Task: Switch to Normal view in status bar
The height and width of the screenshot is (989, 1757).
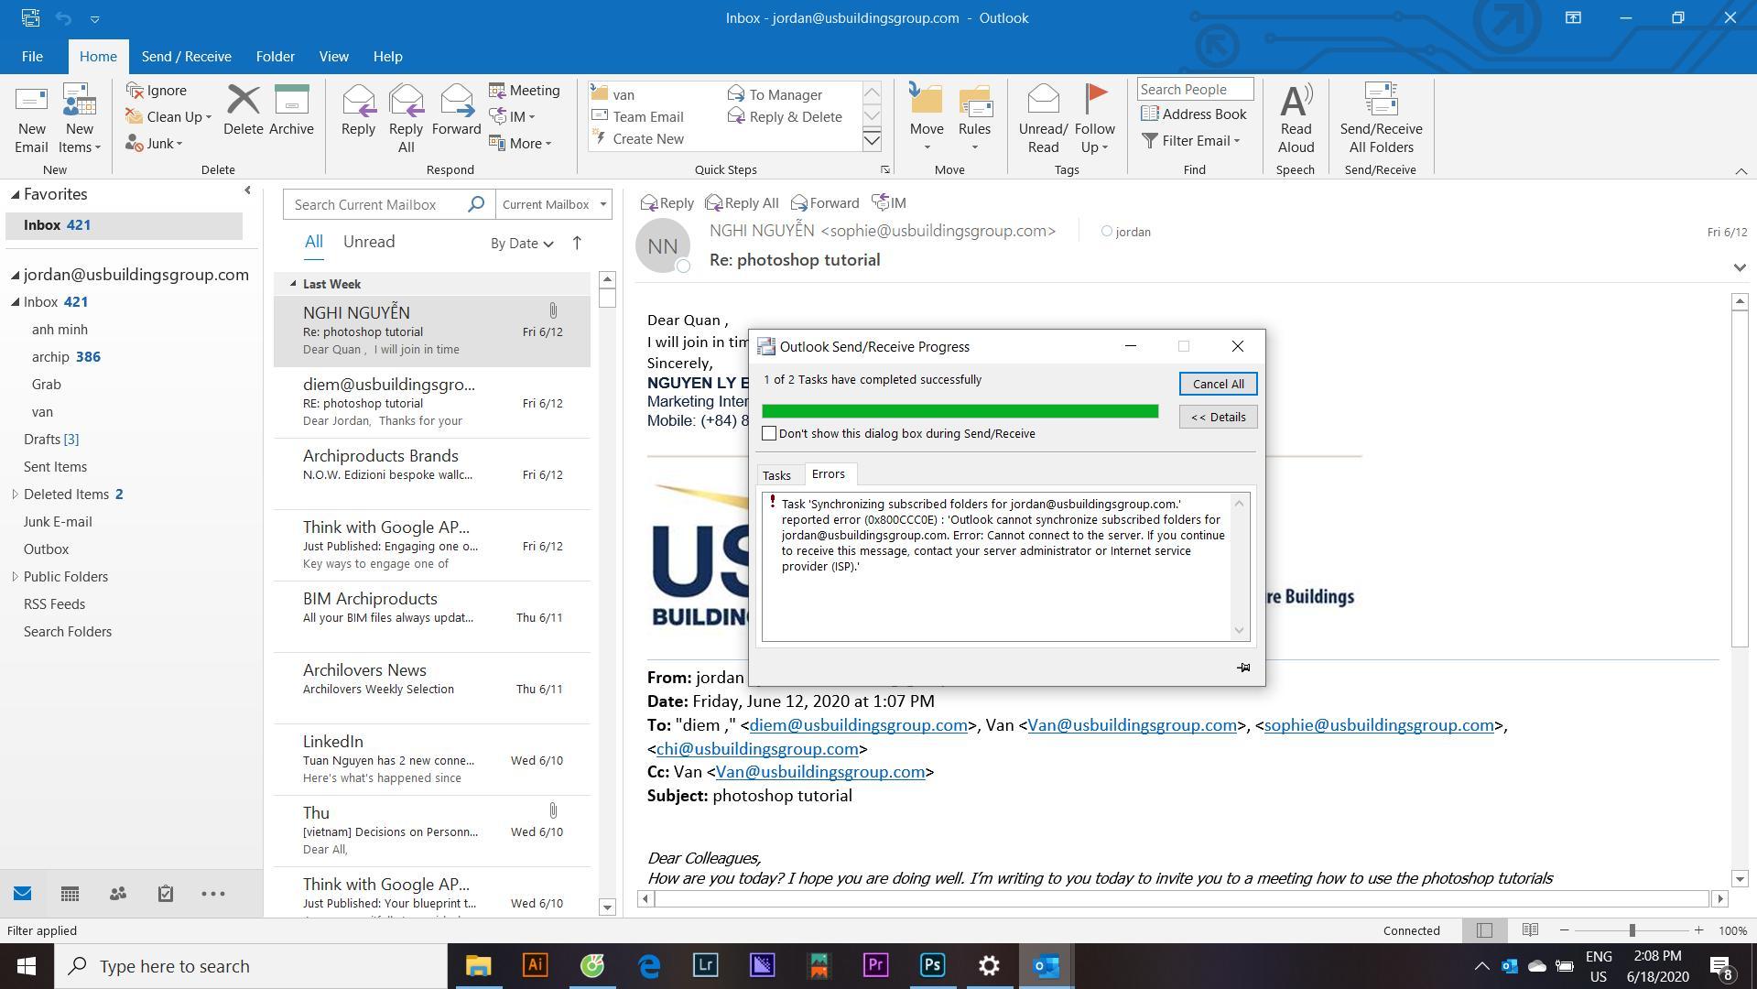Action: tap(1484, 930)
